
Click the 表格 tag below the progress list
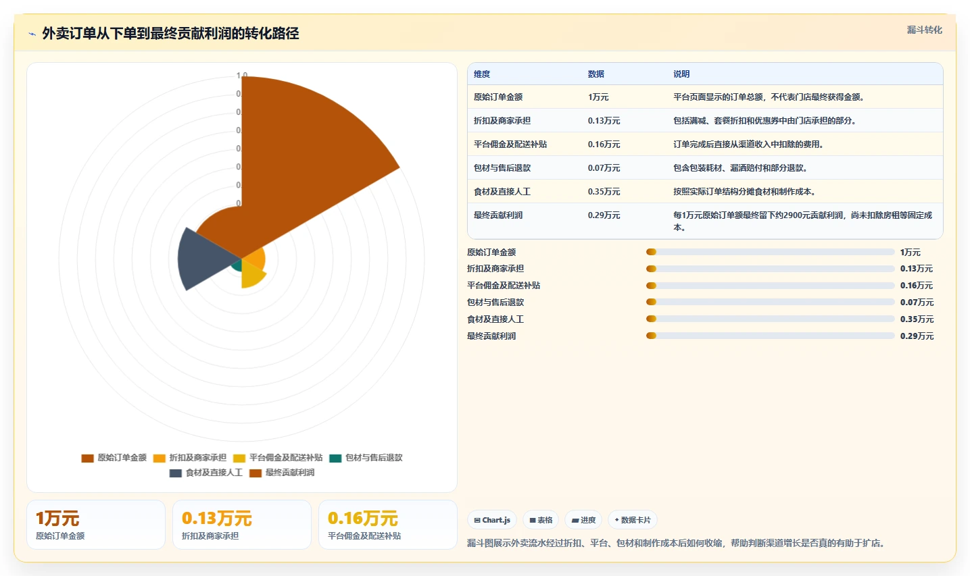pyautogui.click(x=541, y=520)
